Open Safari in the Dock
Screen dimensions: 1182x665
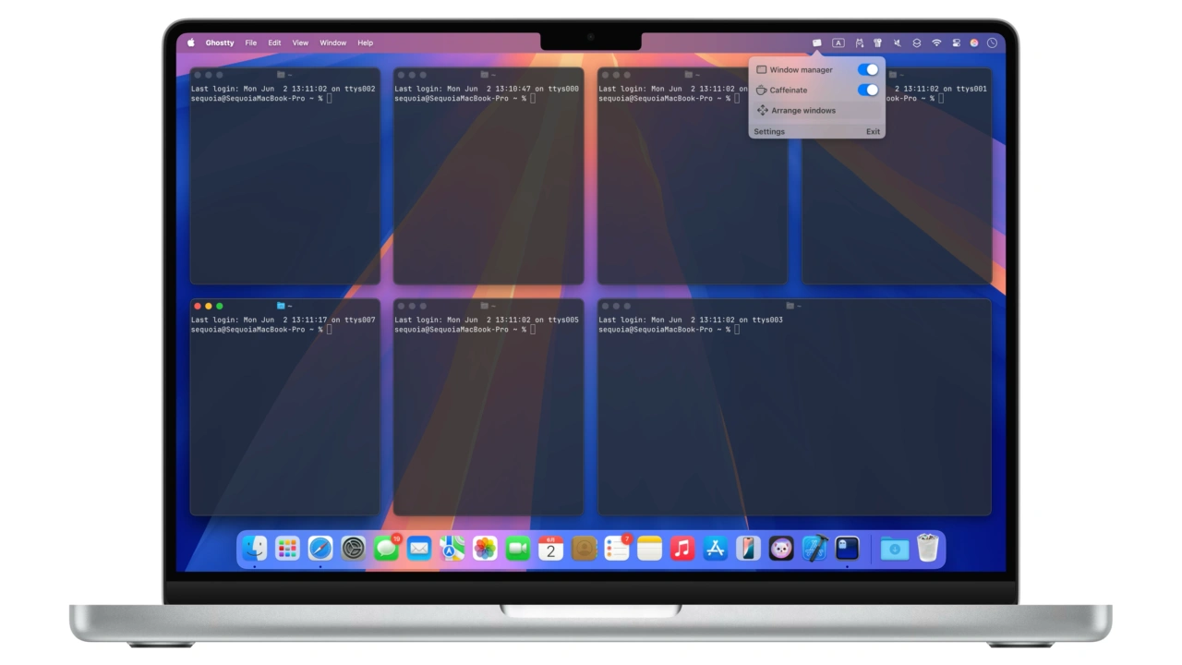(320, 549)
